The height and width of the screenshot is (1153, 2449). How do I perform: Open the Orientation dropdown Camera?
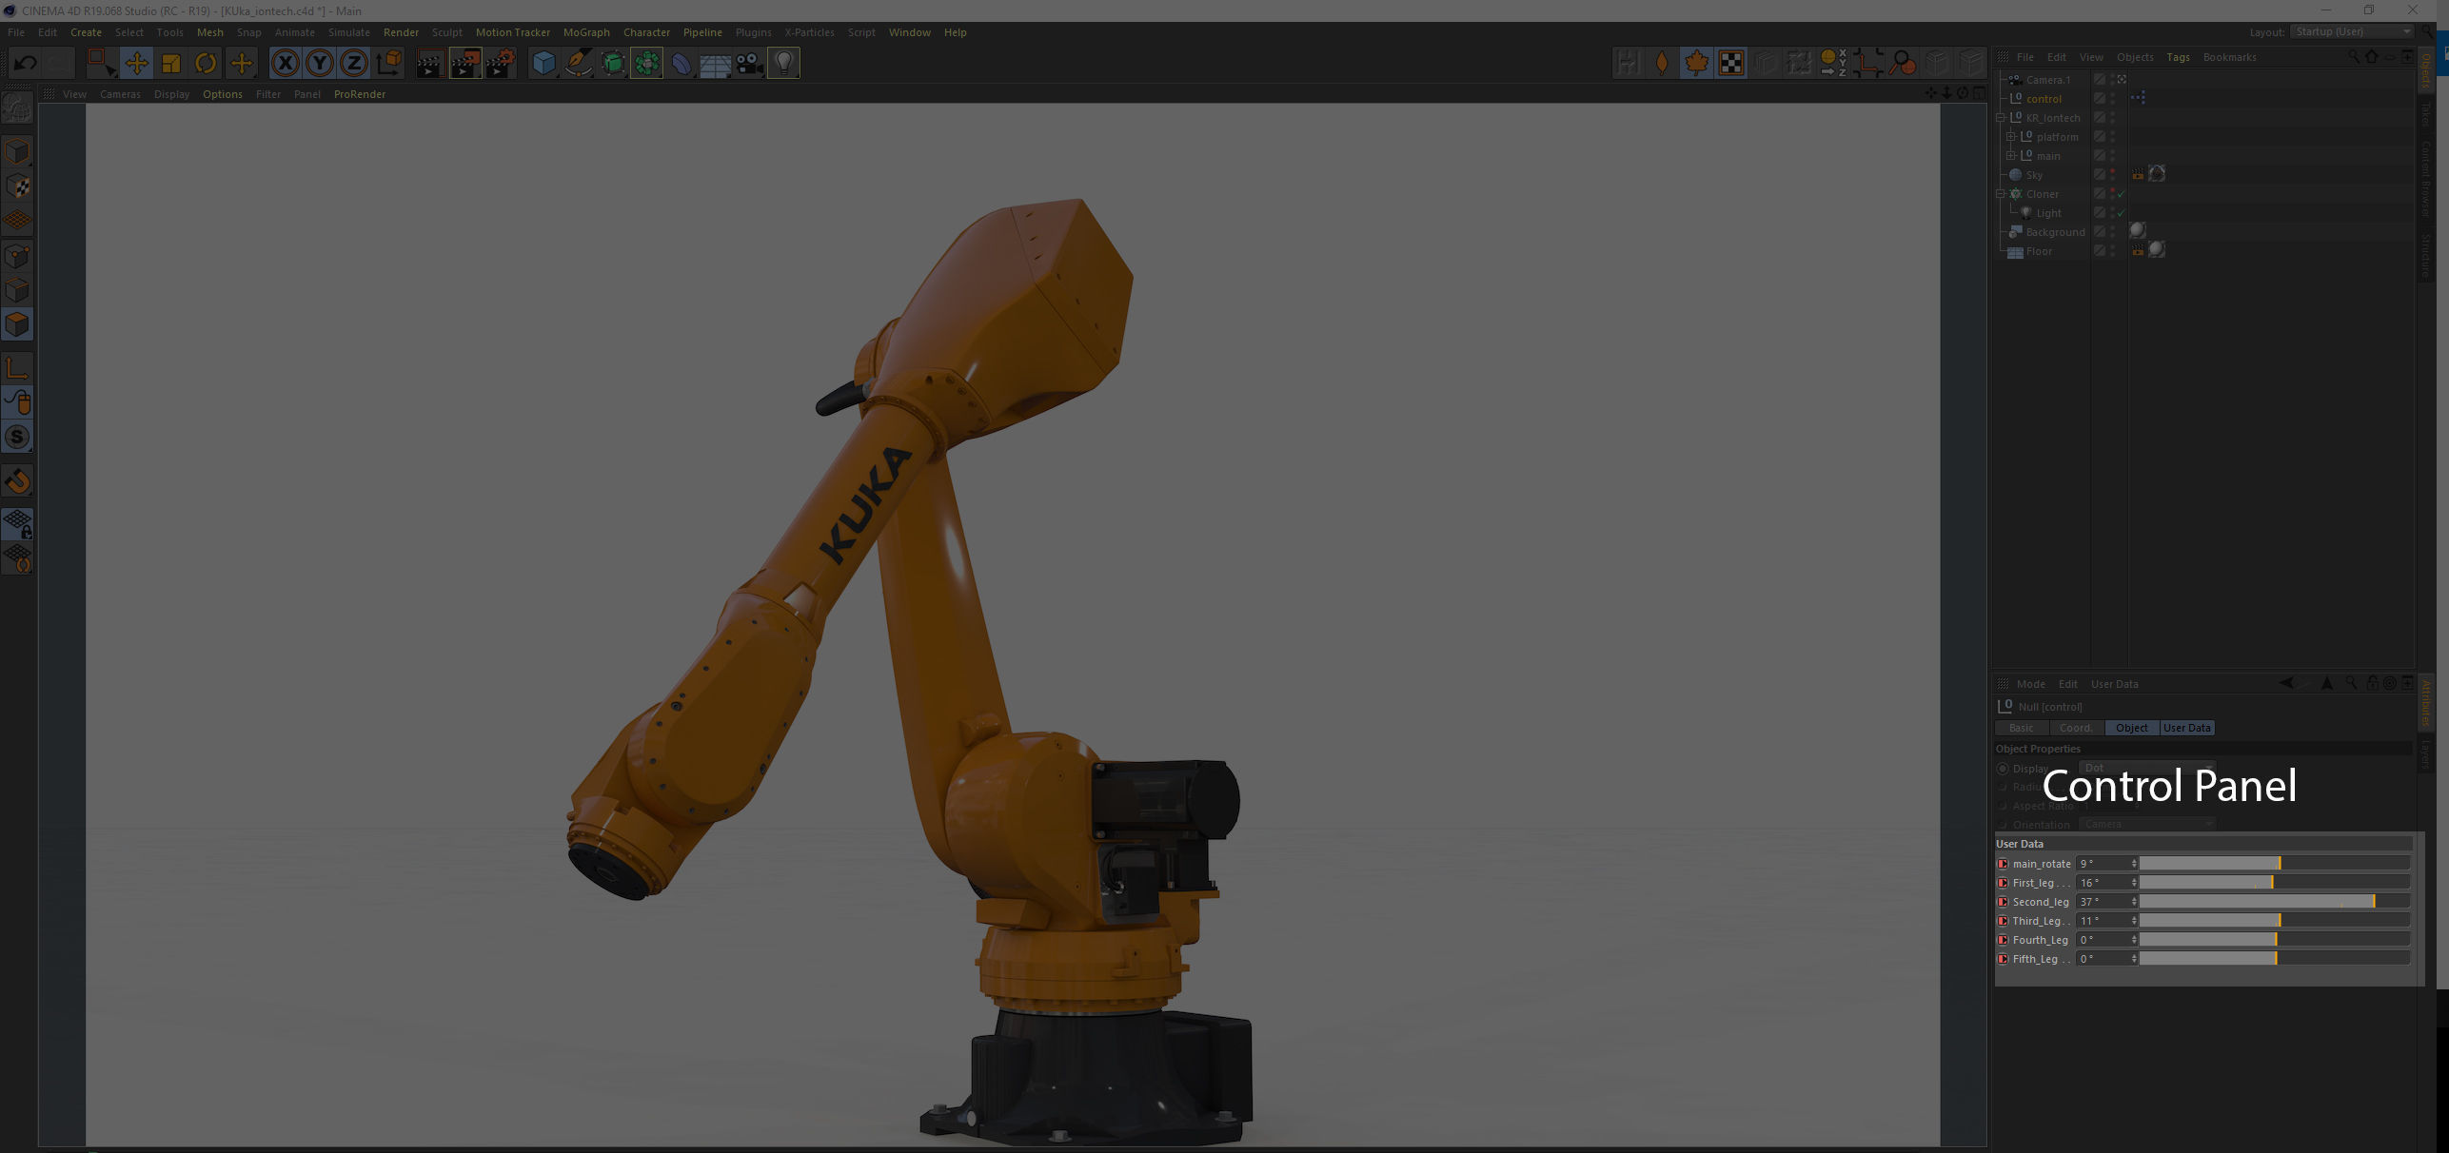point(2147,825)
